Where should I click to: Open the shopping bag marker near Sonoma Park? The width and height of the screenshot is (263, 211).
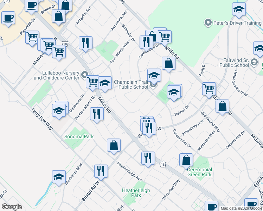point(114,145)
